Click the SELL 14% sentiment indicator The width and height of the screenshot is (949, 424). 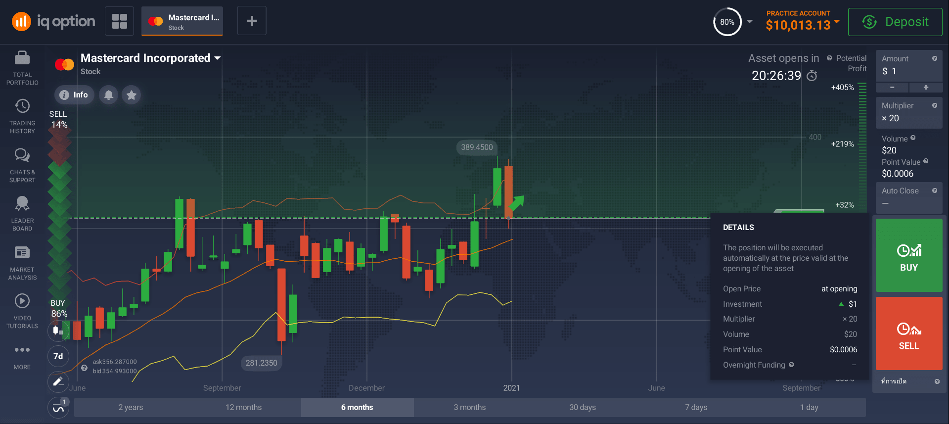59,120
